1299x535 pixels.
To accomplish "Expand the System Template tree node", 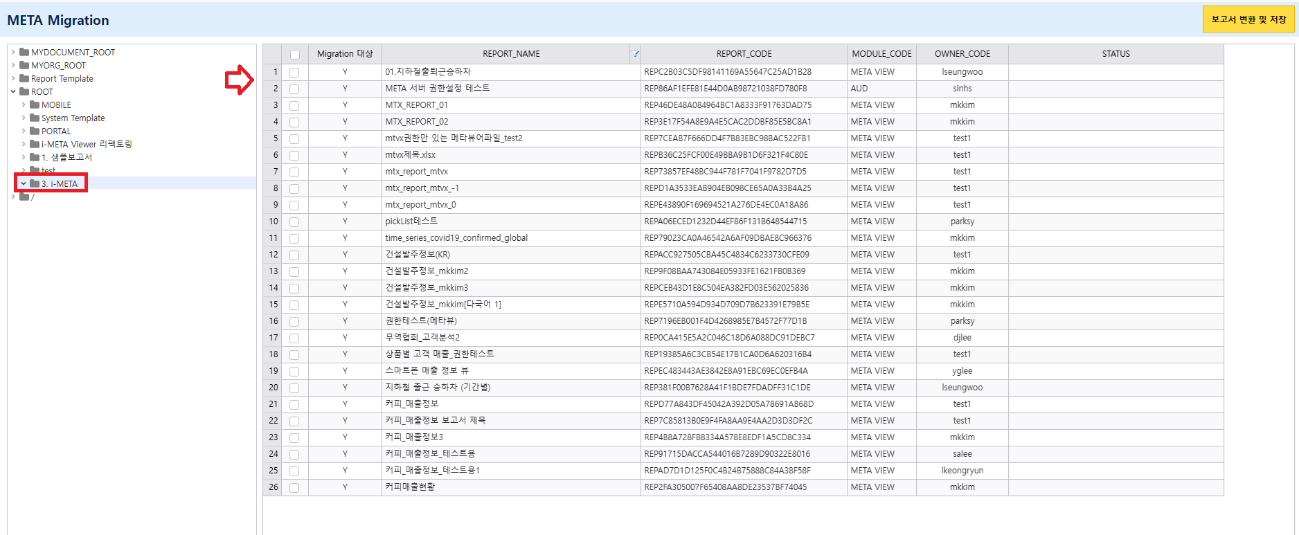I will tap(24, 118).
